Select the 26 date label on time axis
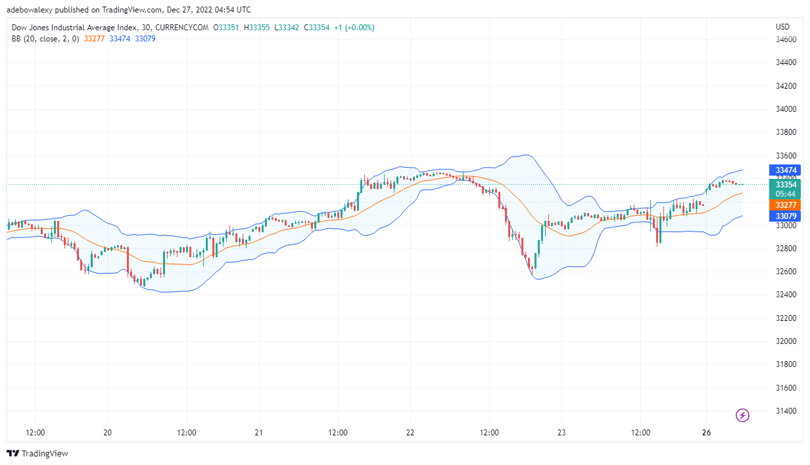The image size is (810, 465). coord(707,433)
